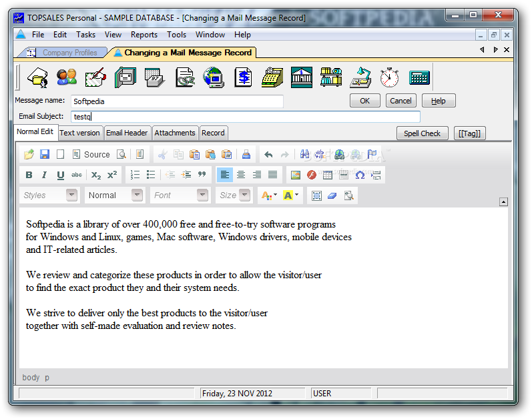The width and height of the screenshot is (532, 419).
Task: Click the binoculars Find icon
Action: click(304, 154)
